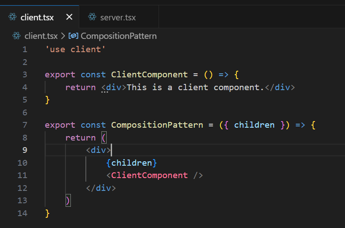Click the breadcrumb chevron separator
Screen dimensions: 345x228
coord(63,36)
